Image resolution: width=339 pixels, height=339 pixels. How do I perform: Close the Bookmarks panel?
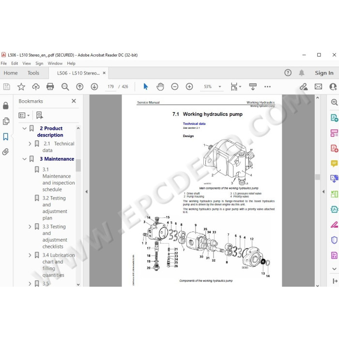pyautogui.click(x=74, y=101)
